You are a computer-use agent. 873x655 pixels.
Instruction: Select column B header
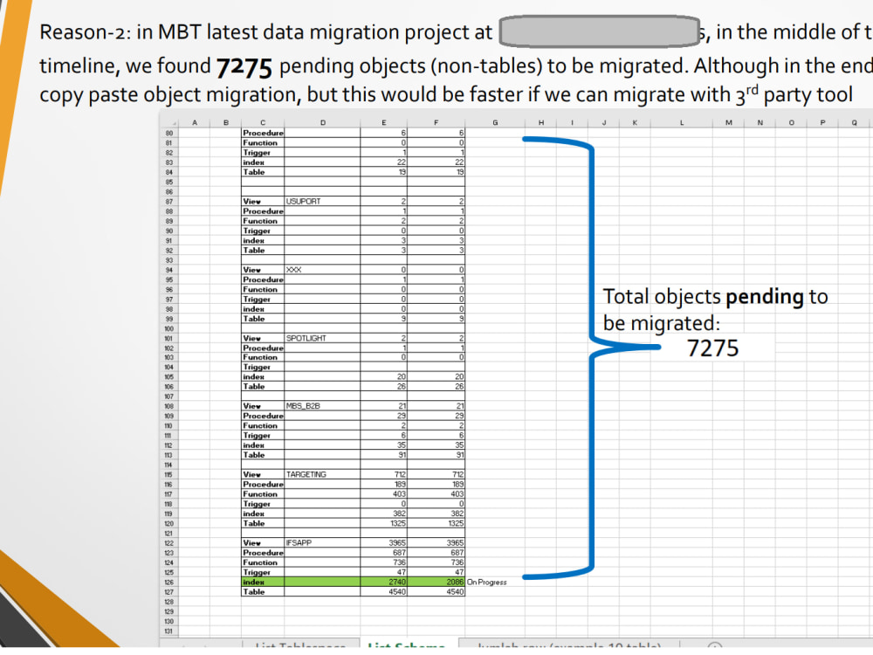pos(225,122)
